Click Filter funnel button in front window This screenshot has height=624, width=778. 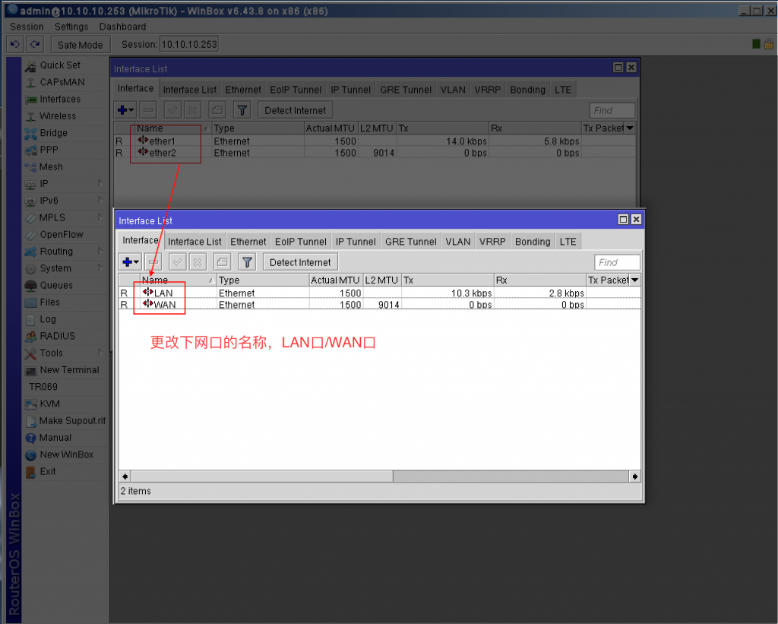coord(247,262)
